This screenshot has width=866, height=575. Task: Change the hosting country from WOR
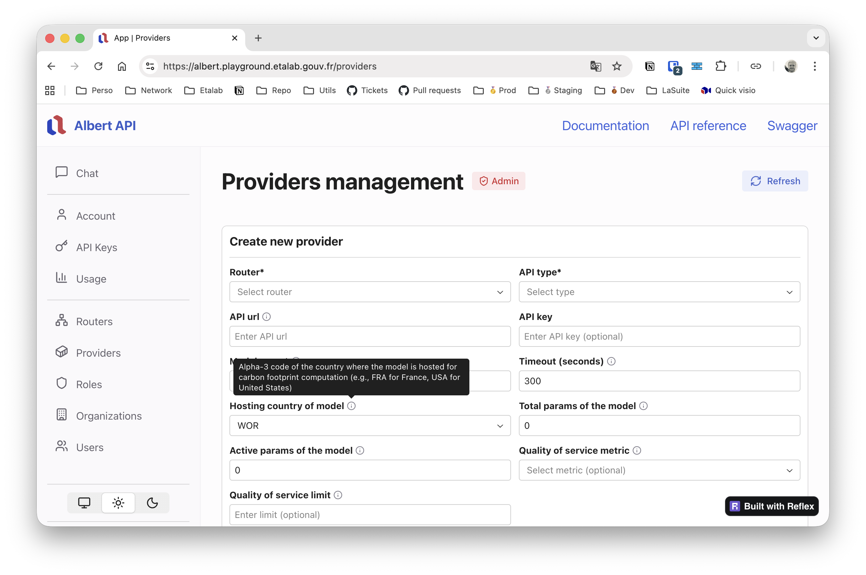pyautogui.click(x=369, y=426)
